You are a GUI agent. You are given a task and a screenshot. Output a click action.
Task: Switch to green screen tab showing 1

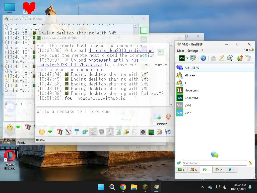pyautogui.click(x=181, y=170)
